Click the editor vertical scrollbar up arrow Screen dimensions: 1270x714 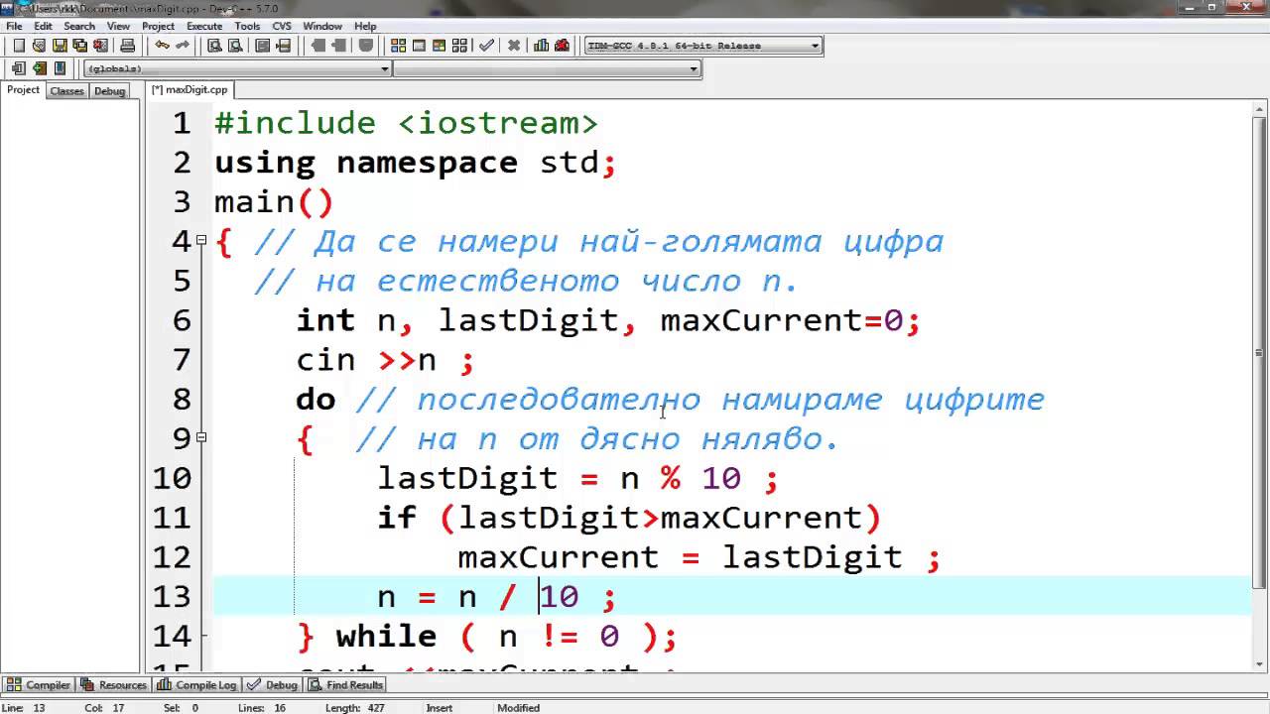(1260, 107)
